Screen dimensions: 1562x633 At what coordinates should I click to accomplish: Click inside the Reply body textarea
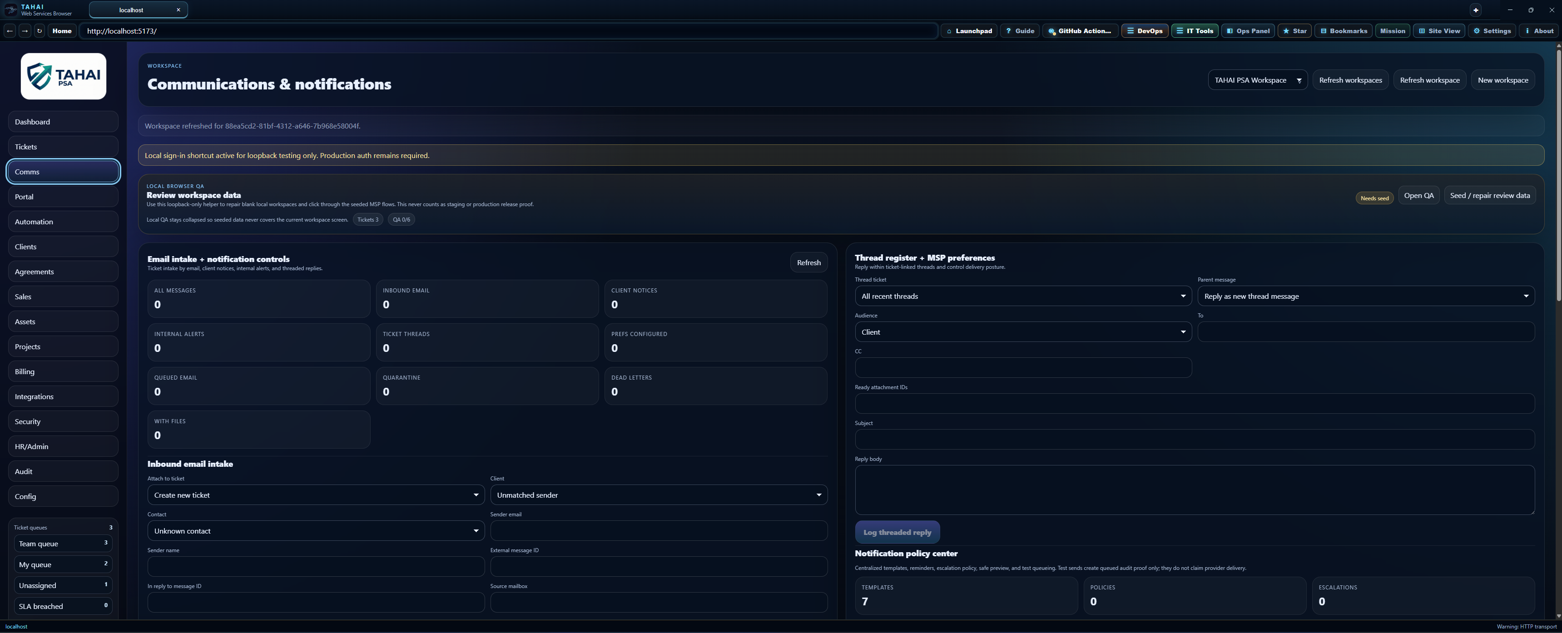pos(1195,490)
